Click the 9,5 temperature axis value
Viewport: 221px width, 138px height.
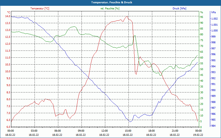tap(8, 78)
